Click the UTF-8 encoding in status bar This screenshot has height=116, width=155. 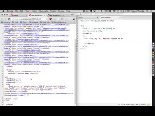(x=123, y=104)
